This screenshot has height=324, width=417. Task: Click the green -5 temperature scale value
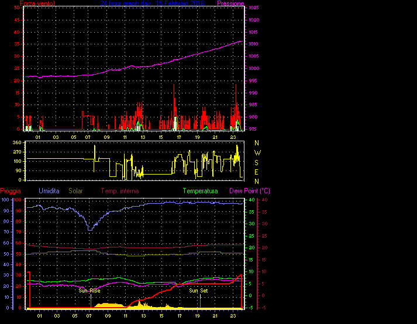click(x=250, y=308)
